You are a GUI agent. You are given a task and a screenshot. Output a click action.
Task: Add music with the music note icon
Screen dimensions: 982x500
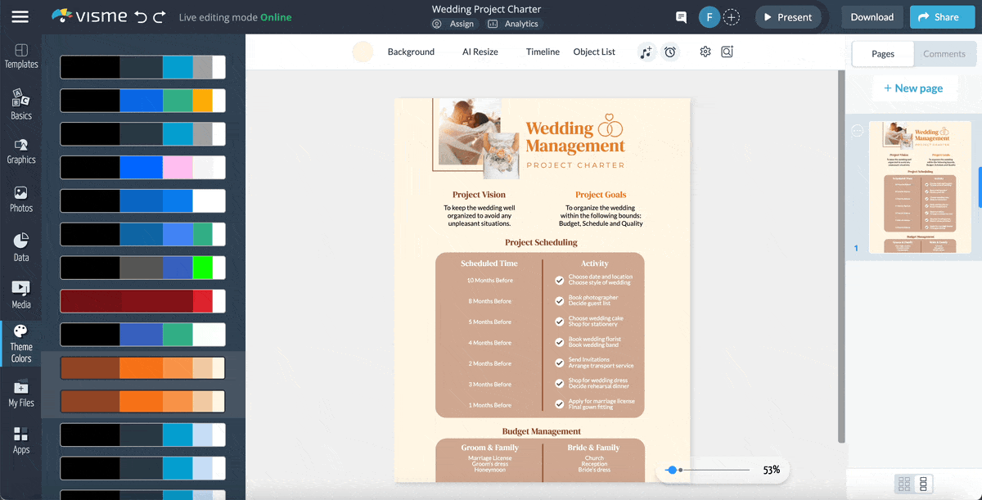point(646,51)
